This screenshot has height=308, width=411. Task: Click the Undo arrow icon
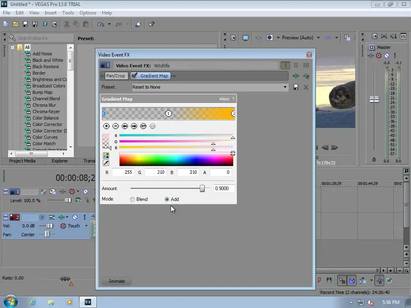[101, 24]
